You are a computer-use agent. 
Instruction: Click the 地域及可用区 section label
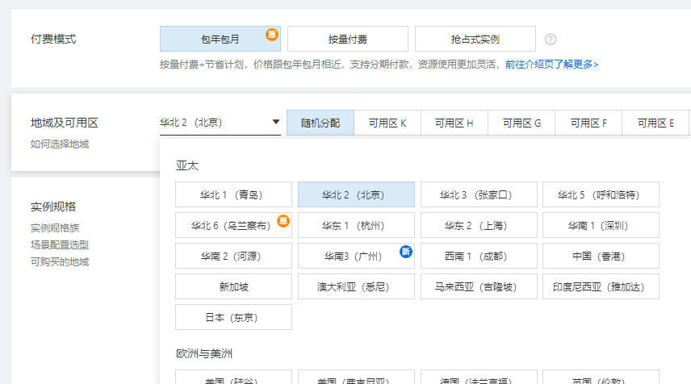point(65,123)
